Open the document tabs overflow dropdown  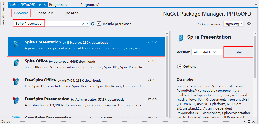point(256,5)
